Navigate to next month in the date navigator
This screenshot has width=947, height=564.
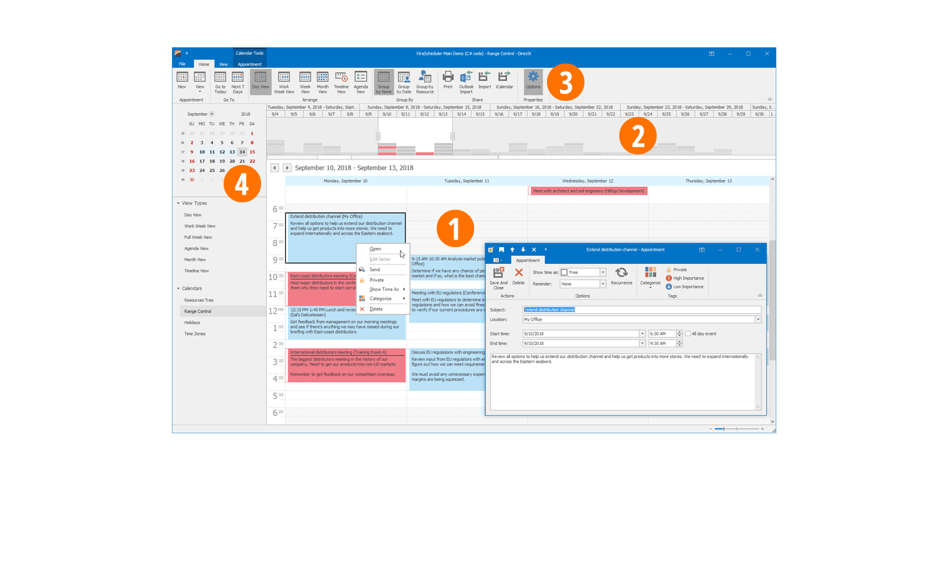point(212,114)
